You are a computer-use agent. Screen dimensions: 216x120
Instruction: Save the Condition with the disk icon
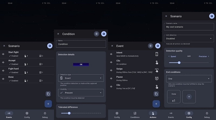point(104,34)
